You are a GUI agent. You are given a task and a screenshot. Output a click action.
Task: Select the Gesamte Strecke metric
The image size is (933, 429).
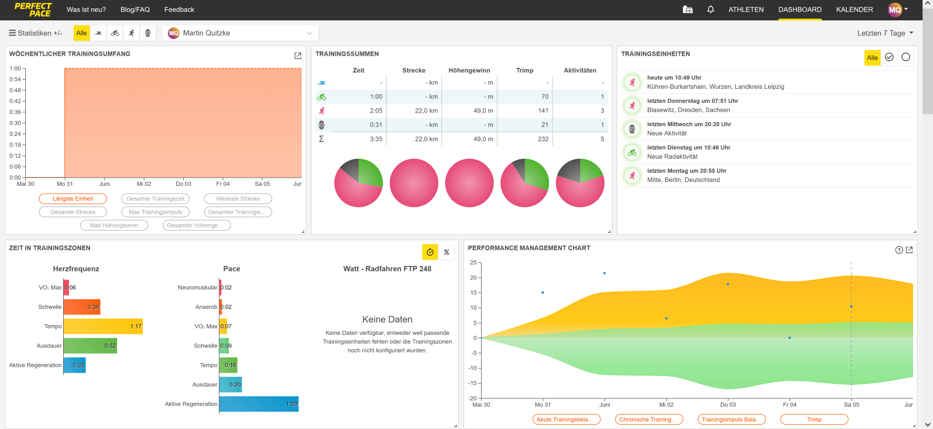coord(73,212)
